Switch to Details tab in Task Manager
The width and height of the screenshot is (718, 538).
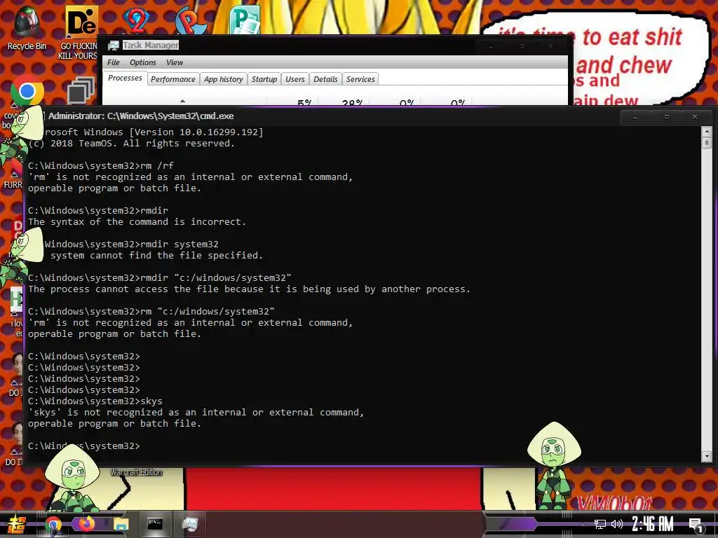coord(325,79)
